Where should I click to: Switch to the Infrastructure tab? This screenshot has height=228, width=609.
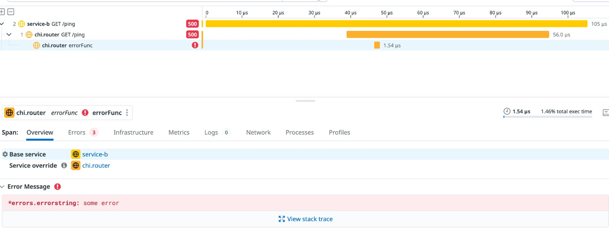pos(134,132)
